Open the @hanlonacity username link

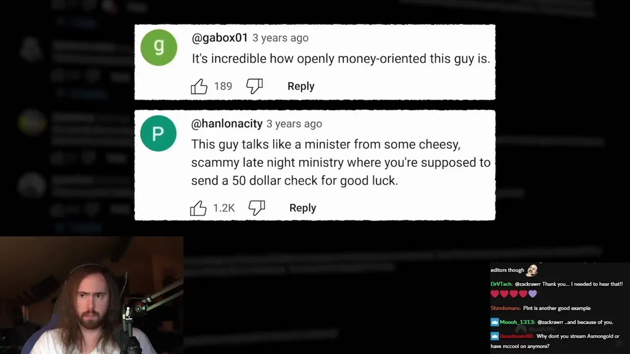coord(226,124)
